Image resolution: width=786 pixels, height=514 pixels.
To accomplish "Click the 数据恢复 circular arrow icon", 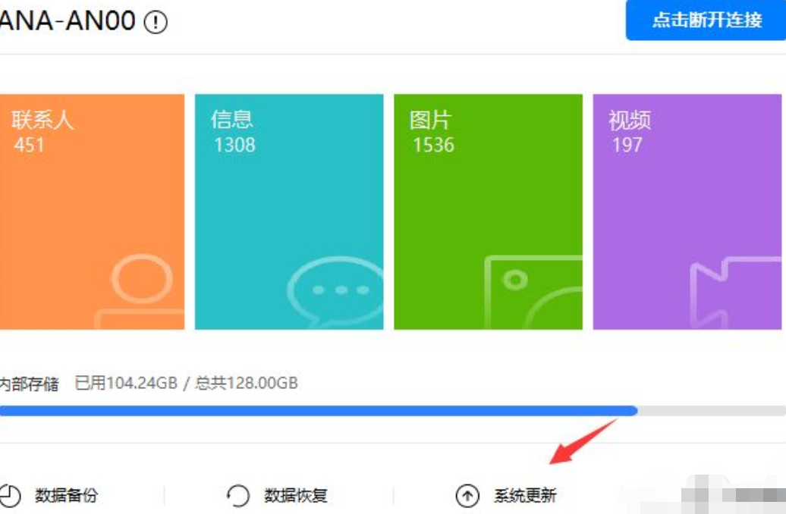I will point(237,497).
